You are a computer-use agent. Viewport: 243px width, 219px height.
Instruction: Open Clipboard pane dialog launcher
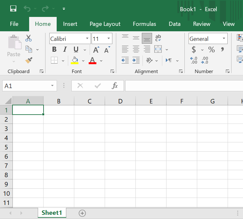point(42,71)
